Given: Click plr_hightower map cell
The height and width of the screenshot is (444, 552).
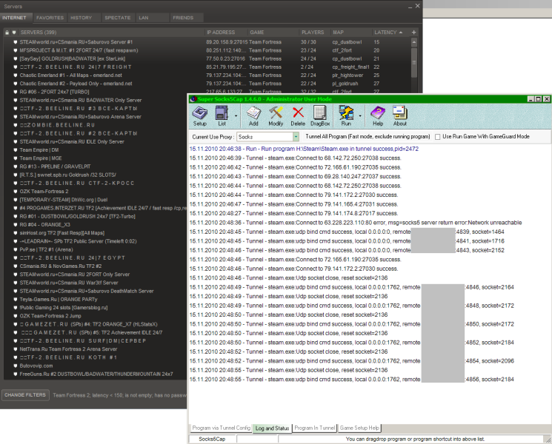Looking at the screenshot, I should click(x=348, y=75).
